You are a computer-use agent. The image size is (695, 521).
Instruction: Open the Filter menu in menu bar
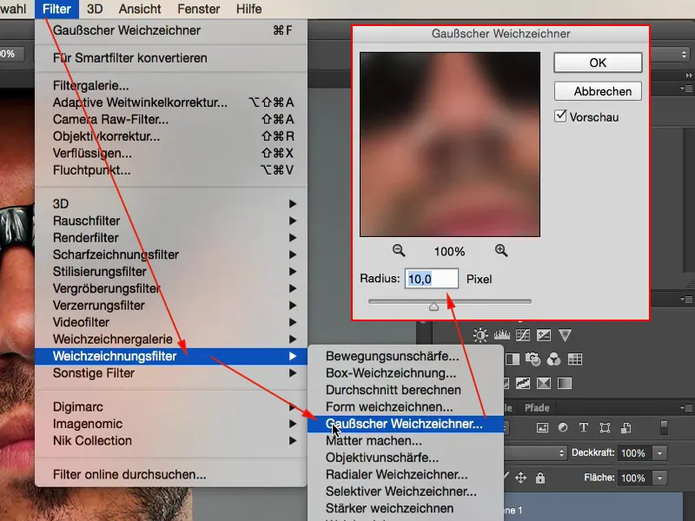coord(56,9)
